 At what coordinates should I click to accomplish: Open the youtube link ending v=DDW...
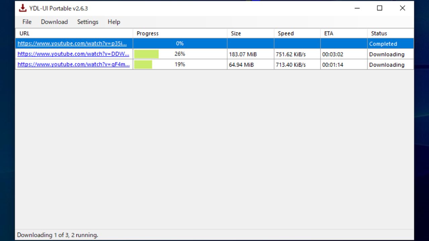click(x=73, y=54)
